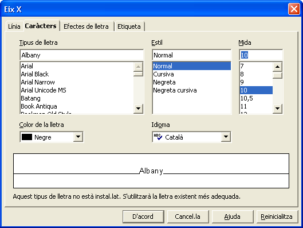Image resolution: width=303 pixels, height=228 pixels.
Task: Select Normal style in list
Action: tap(192, 66)
